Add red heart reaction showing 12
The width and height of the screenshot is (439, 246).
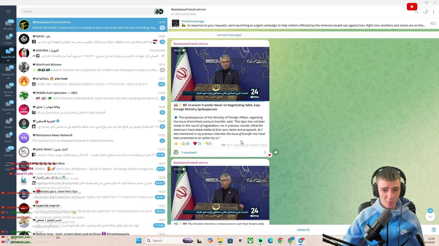197,144
